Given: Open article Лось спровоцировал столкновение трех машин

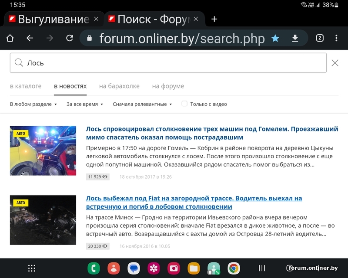Looking at the screenshot, I should (212, 133).
